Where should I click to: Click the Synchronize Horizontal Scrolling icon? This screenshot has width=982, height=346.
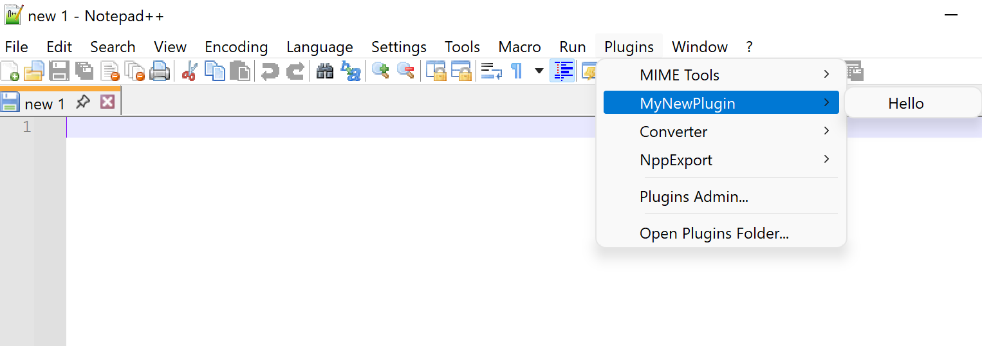point(461,71)
